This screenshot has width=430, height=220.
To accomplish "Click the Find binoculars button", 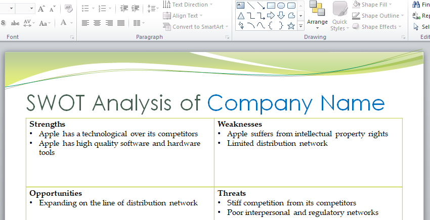I will coord(421,5).
